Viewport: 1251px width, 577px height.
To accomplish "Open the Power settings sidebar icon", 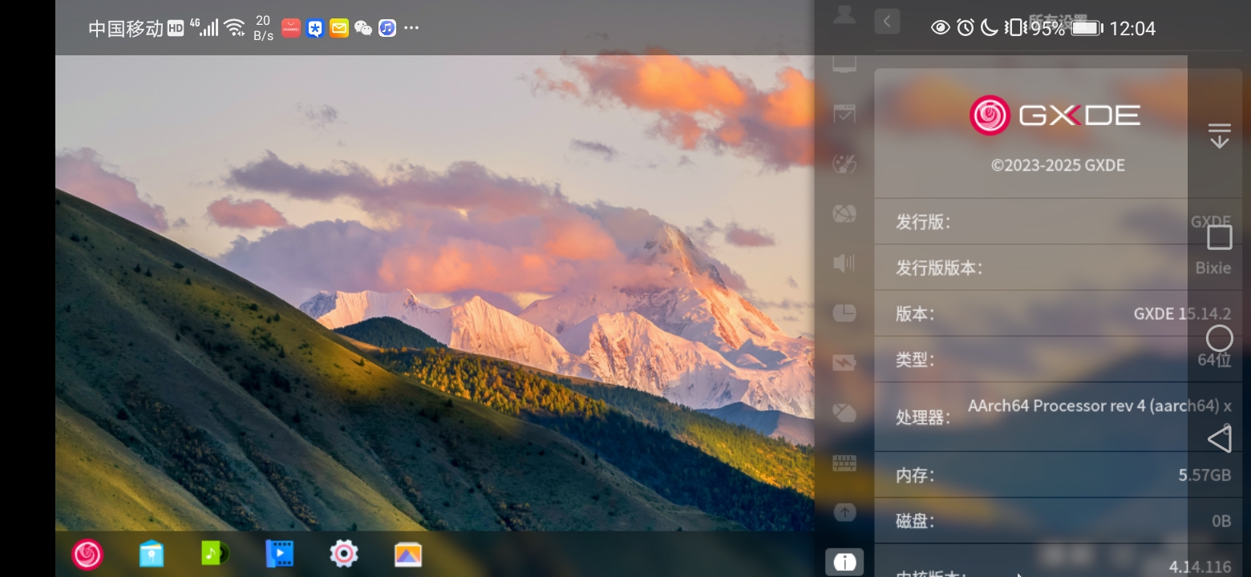I will click(x=844, y=363).
